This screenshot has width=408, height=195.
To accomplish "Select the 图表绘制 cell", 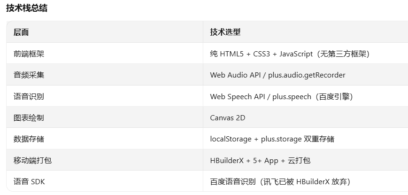I will (x=29, y=118).
